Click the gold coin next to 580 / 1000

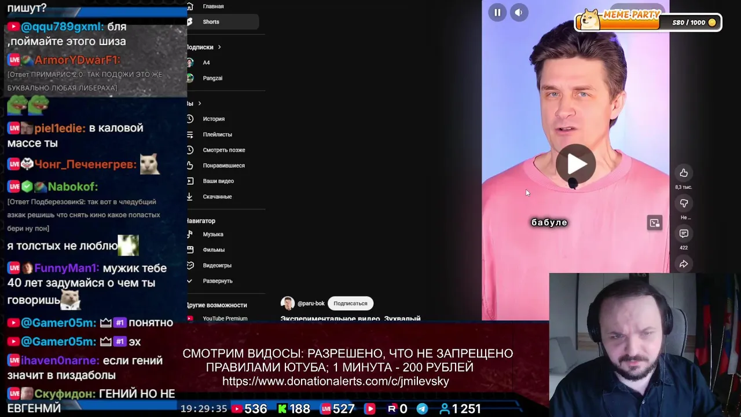coord(712,23)
